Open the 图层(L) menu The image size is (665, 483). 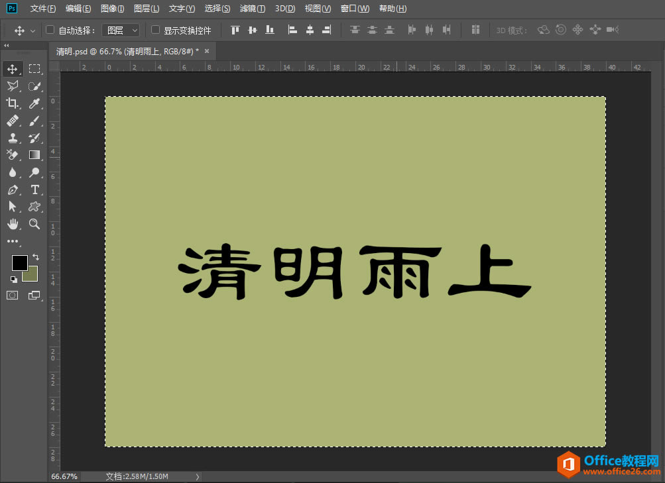click(x=147, y=9)
